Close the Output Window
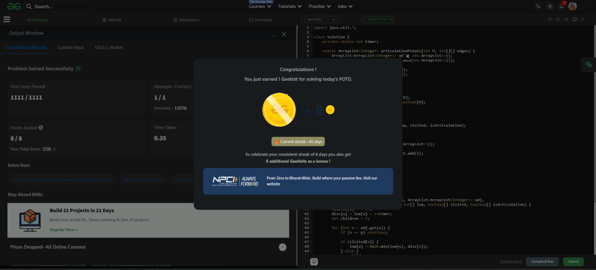Image resolution: width=596 pixels, height=270 pixels. pos(284,34)
